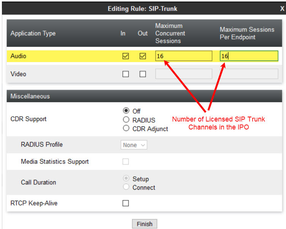The width and height of the screenshot is (286, 229).
Task: Click the CDR Support label
Action: coord(28,119)
